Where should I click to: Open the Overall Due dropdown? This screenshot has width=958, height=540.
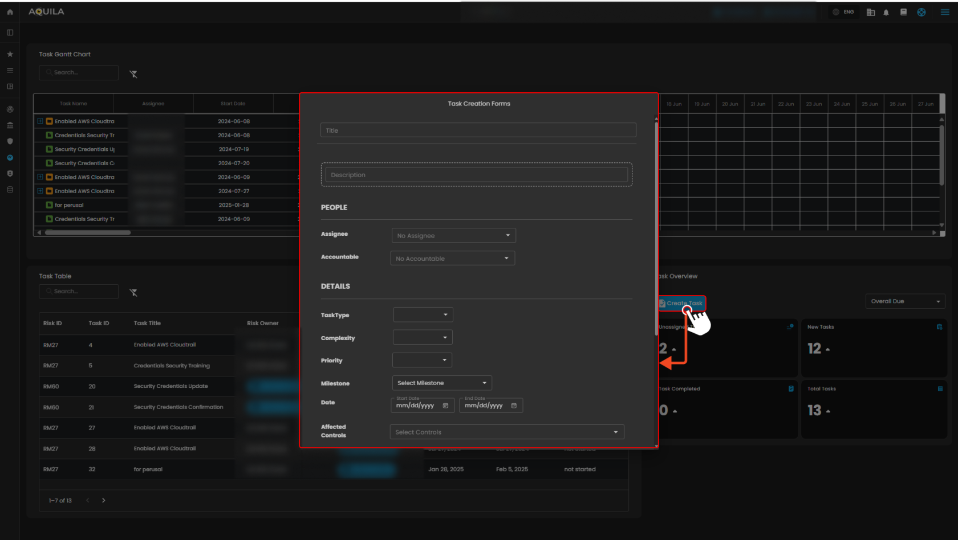[905, 301]
